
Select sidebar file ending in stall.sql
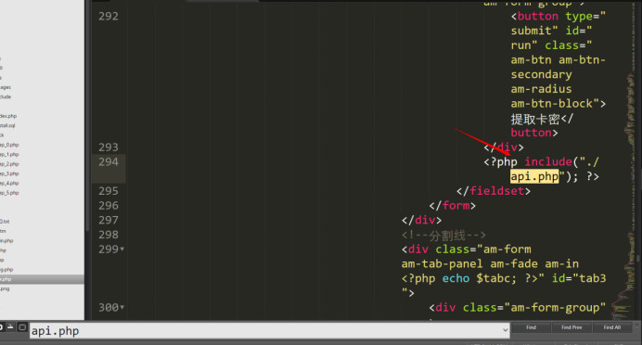click(7, 125)
